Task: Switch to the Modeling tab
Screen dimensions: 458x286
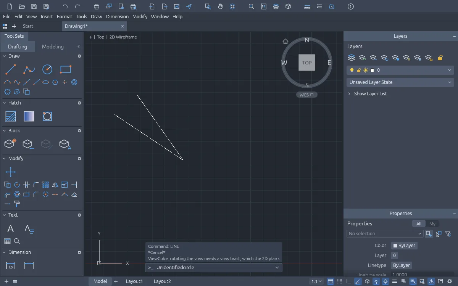Action: (x=53, y=47)
